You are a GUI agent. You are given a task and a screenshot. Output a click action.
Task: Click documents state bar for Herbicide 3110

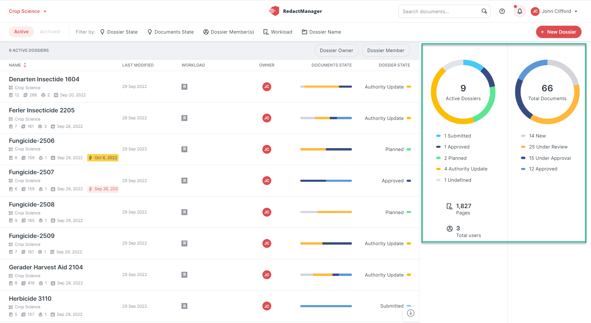coord(326,306)
